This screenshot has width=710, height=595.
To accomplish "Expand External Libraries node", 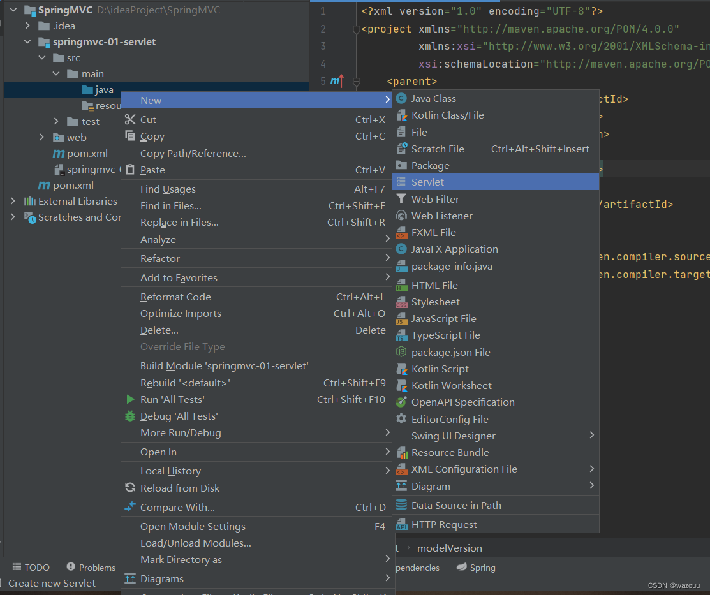I will (13, 201).
